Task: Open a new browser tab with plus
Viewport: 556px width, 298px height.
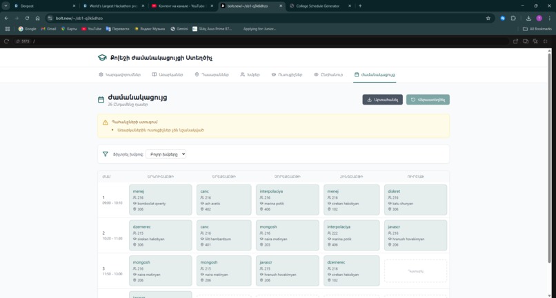Action: pos(360,6)
